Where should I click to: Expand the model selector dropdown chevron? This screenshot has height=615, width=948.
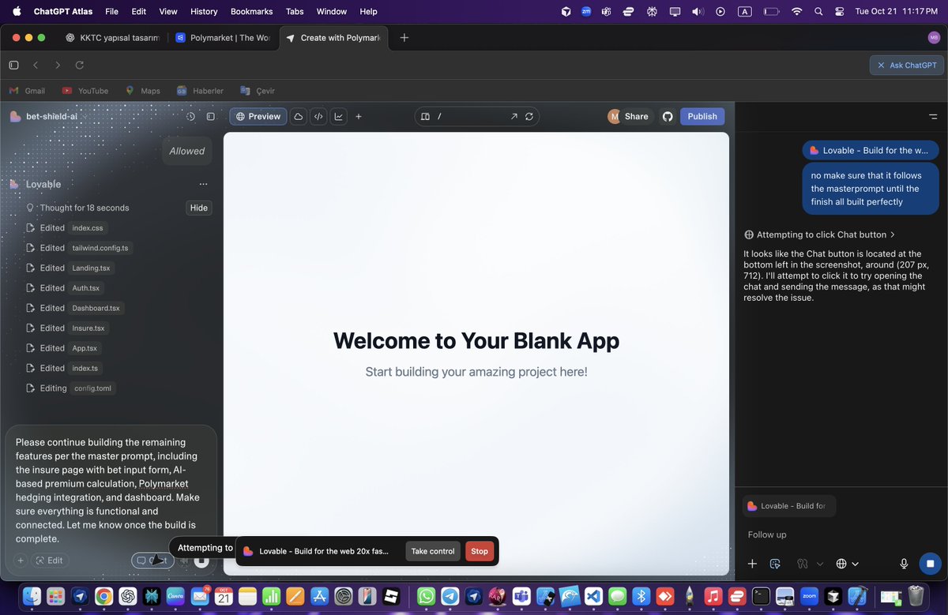[x=820, y=564]
